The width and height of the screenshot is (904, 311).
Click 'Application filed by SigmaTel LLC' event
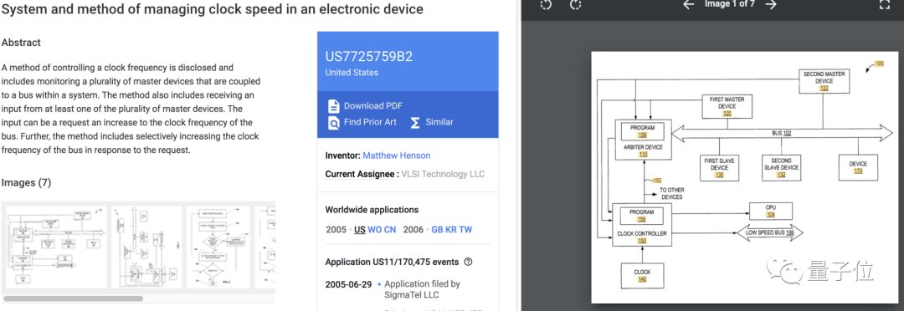[x=422, y=290]
